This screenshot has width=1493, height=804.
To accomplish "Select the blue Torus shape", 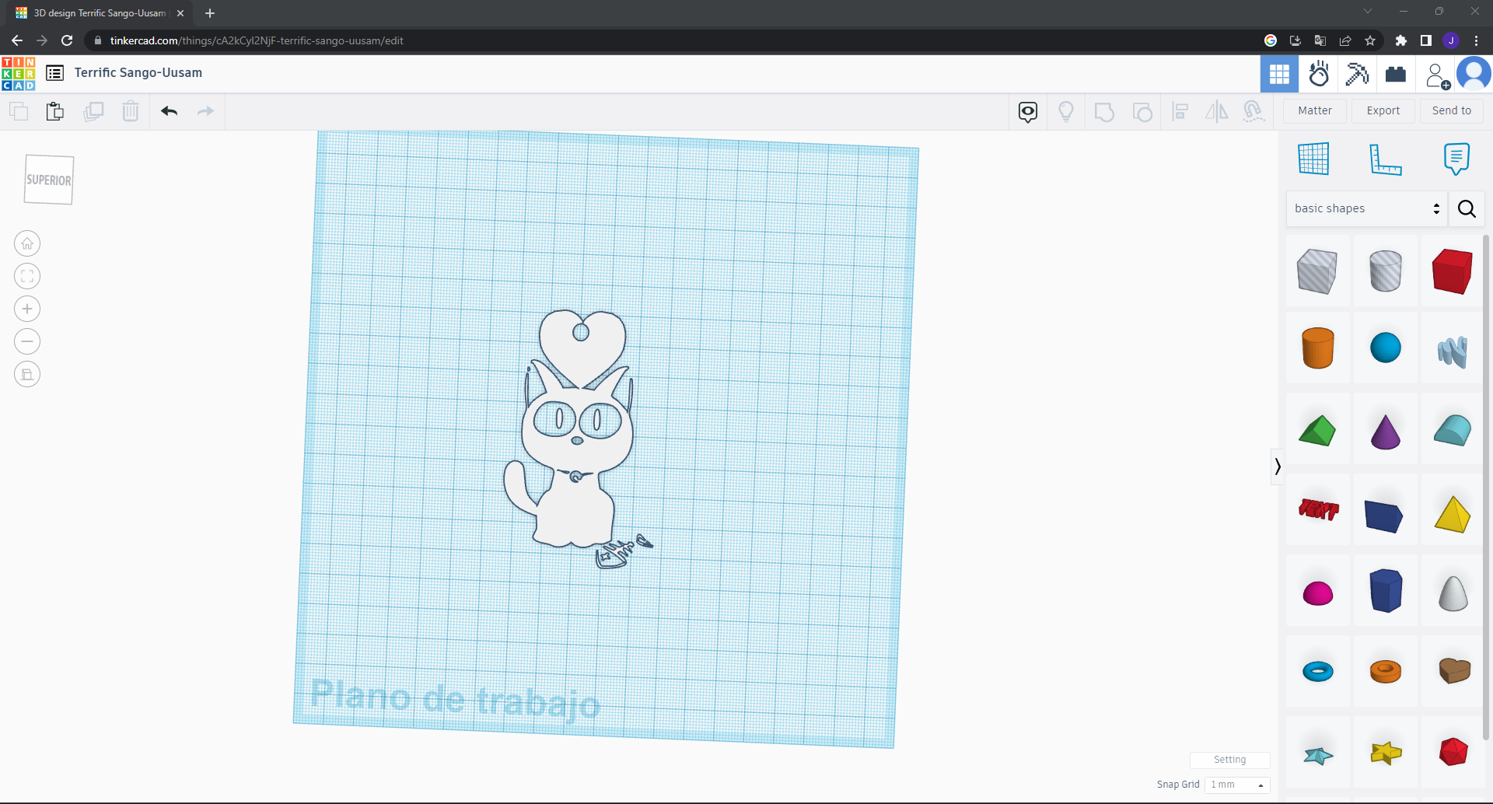I will click(1317, 671).
